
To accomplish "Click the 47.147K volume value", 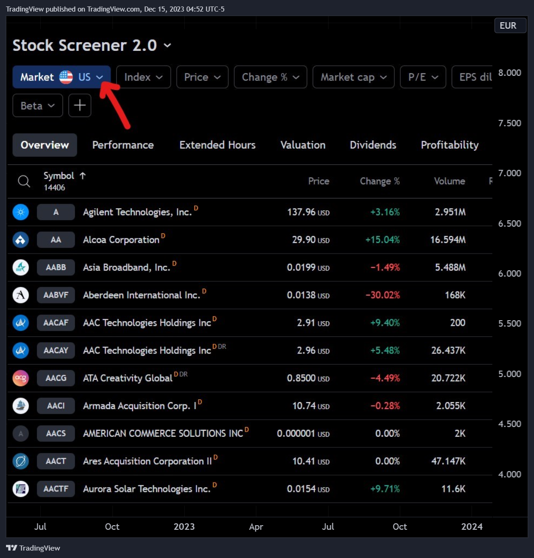I will pos(448,461).
